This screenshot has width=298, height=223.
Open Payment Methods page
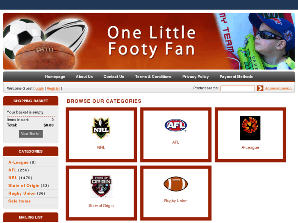pyautogui.click(x=236, y=77)
